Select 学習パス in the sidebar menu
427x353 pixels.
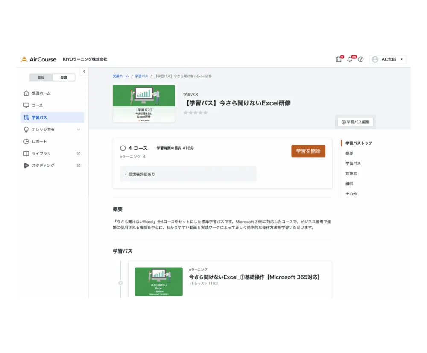[52, 117]
